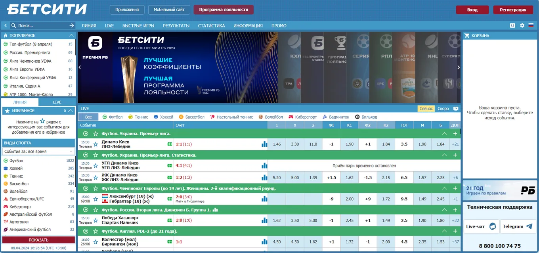This screenshot has width=539, height=253.
Task: Open the Приложения link
Action: click(x=127, y=10)
